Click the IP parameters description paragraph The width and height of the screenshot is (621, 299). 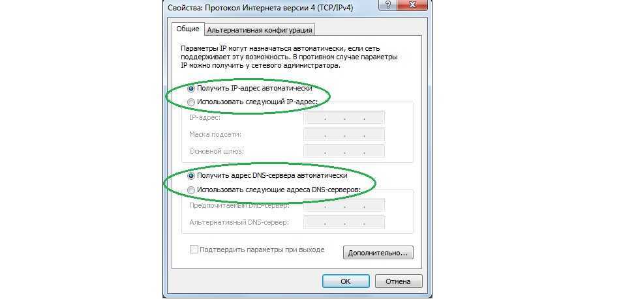[289, 57]
